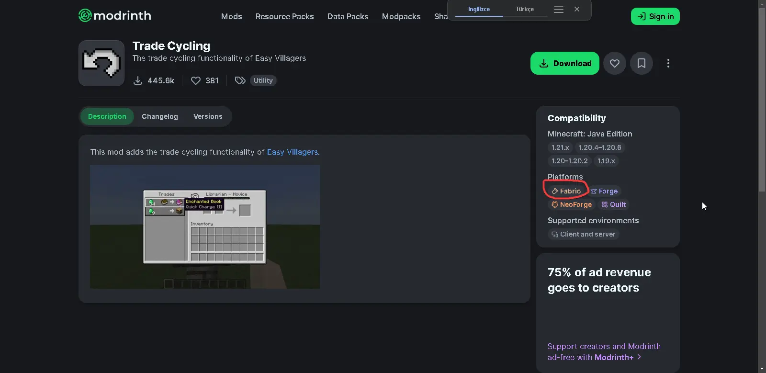This screenshot has height=373, width=766.
Task: Click the Sign in button
Action: (x=655, y=16)
